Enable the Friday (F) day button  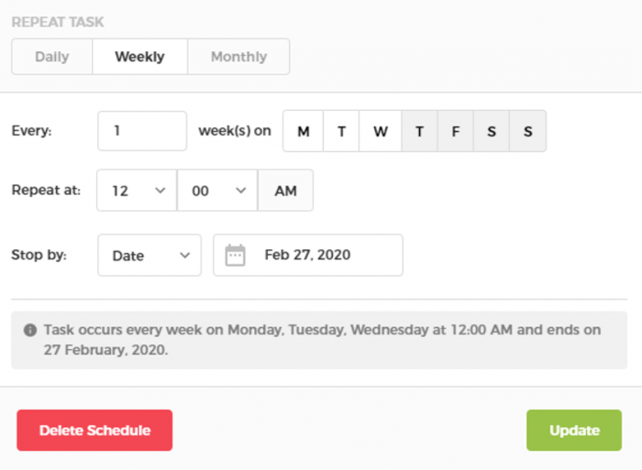pyautogui.click(x=455, y=131)
